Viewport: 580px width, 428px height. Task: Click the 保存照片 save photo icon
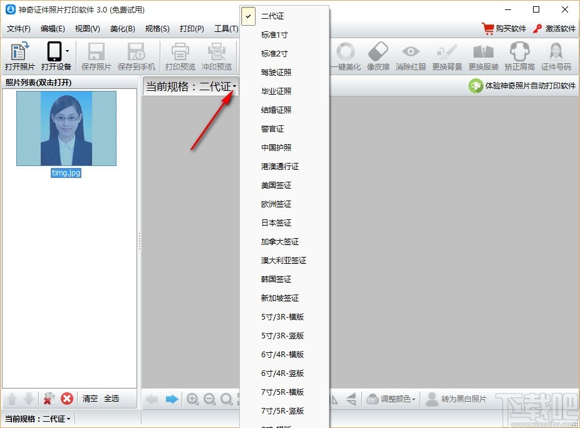(96, 56)
